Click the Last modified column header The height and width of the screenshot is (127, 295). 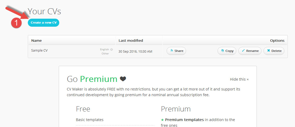click(x=131, y=40)
